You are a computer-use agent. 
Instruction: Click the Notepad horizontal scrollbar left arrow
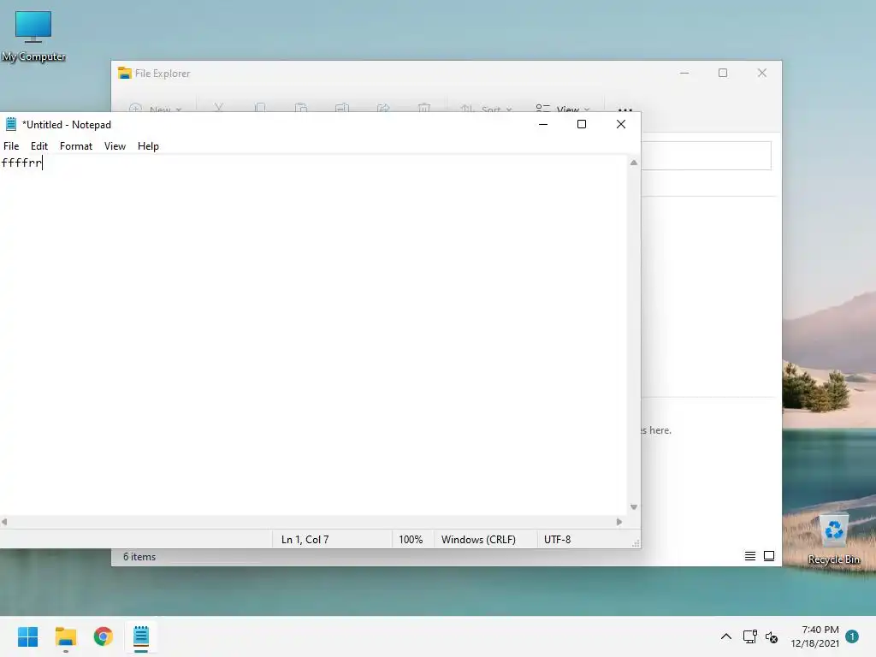(4, 522)
